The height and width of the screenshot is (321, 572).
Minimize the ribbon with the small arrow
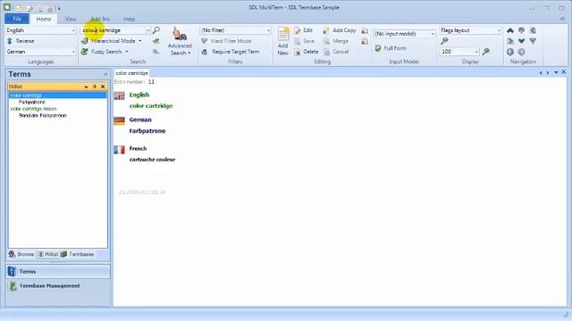[562, 19]
